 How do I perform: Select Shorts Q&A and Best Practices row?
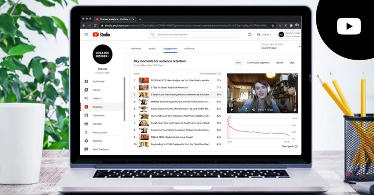177,116
